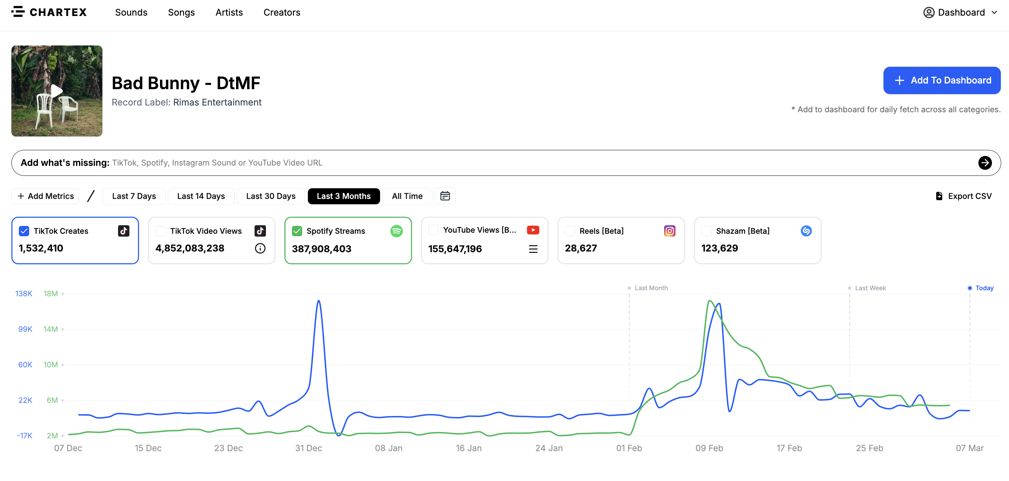Switch to All Time range
This screenshot has height=481, width=1009.
(x=407, y=196)
